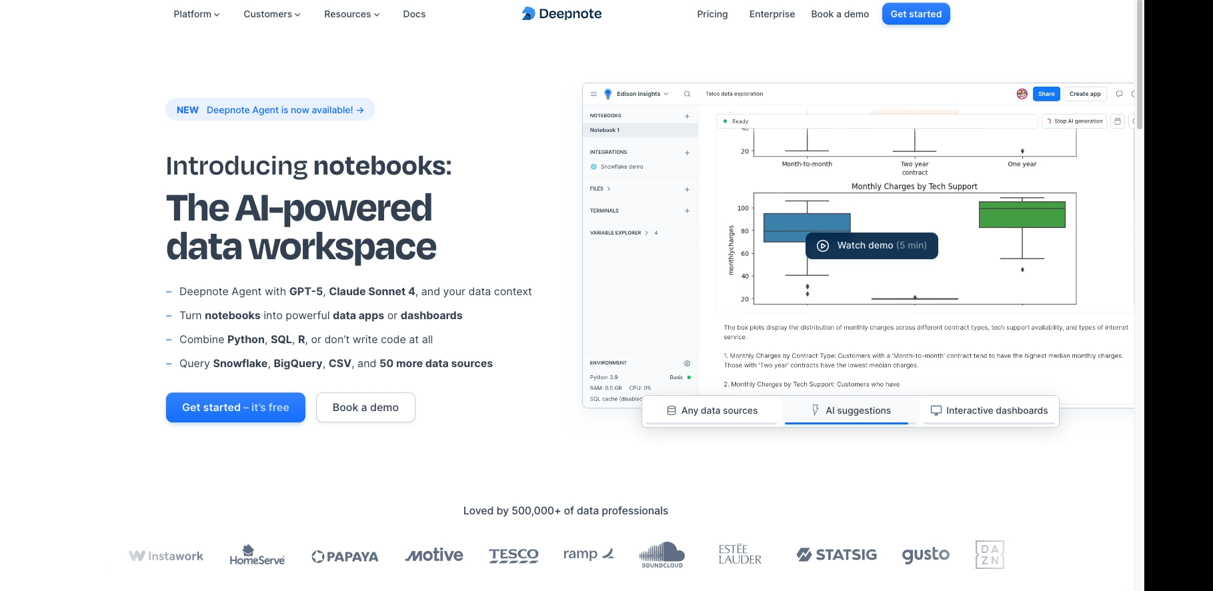Click the Ramp logo
Image resolution: width=1213 pixels, height=591 pixels.
(x=588, y=554)
